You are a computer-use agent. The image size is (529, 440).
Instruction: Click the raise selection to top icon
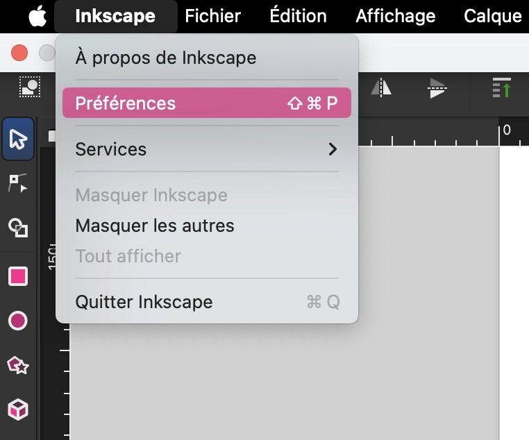(501, 88)
